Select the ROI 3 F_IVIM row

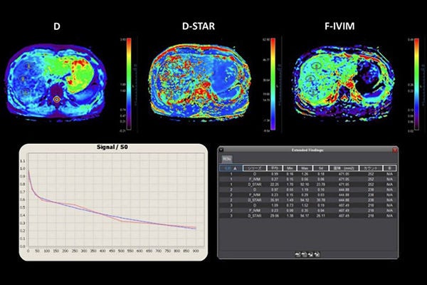pyautogui.click(x=307, y=210)
